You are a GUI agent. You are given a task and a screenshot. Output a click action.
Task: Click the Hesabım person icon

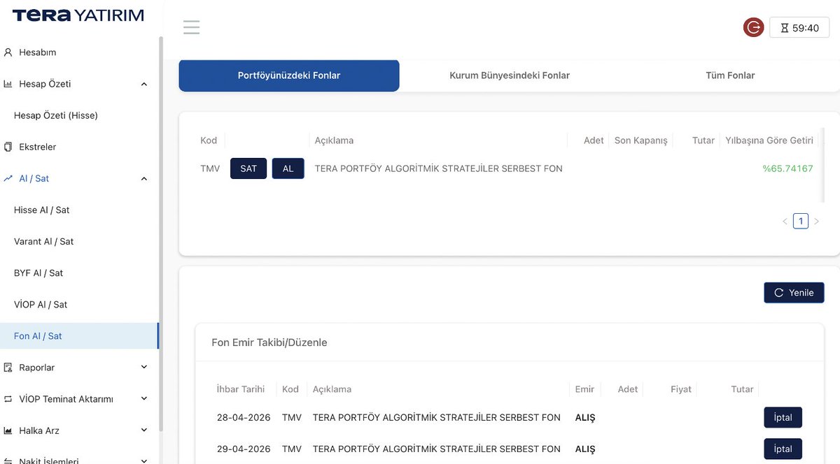[x=8, y=52]
